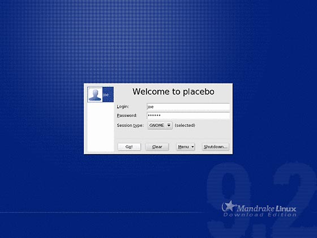The image size is (317, 238).
Task: Focus the Login text field
Action: tap(188, 107)
